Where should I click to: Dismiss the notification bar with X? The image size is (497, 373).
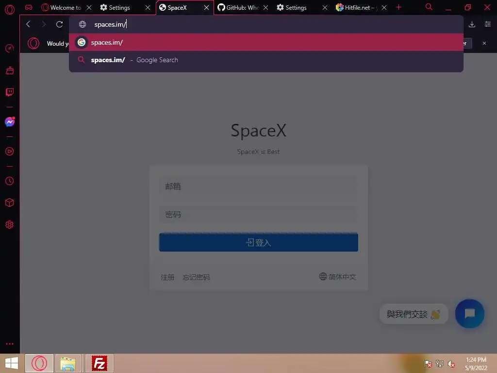484,43
